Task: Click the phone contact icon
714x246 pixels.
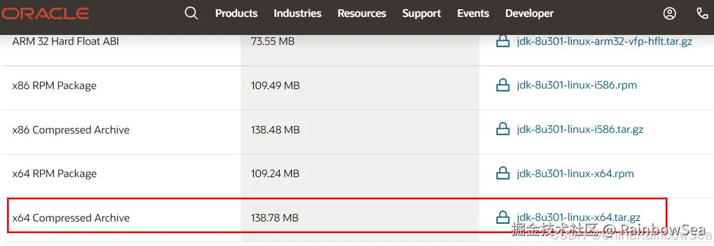Action: point(702,13)
